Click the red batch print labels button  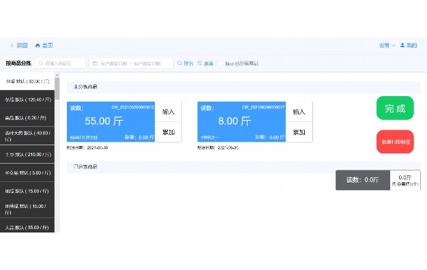coord(395,142)
